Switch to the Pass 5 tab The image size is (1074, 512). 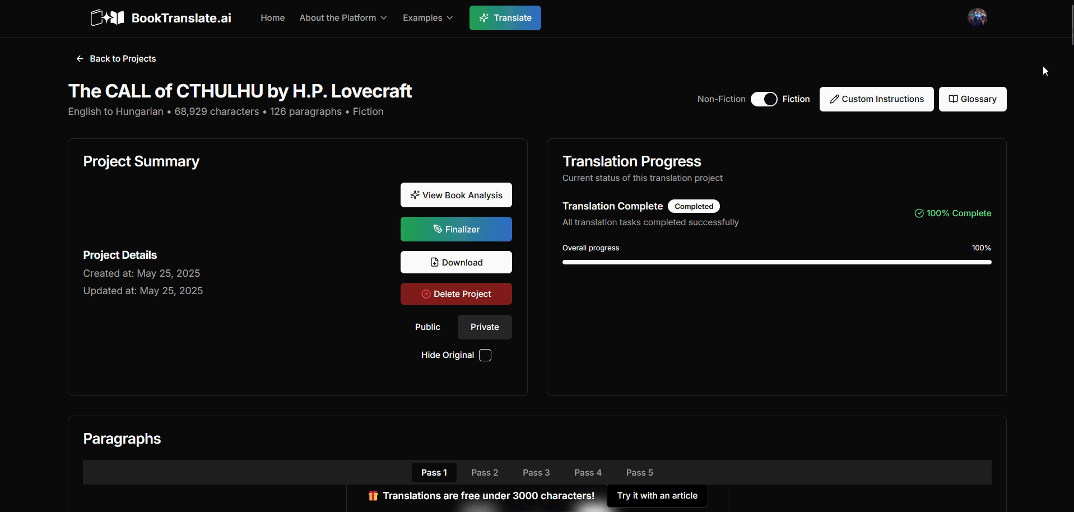click(x=640, y=473)
